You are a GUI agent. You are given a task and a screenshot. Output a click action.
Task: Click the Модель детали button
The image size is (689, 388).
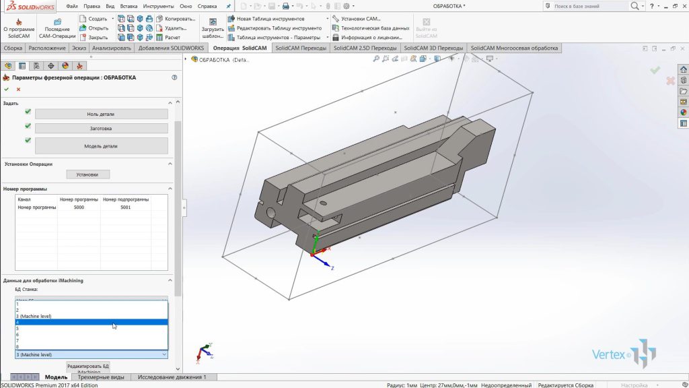tap(101, 146)
